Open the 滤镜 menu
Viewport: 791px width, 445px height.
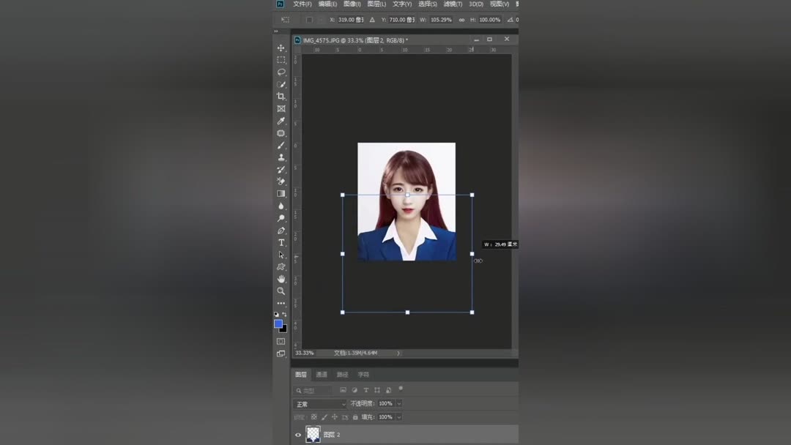(x=454, y=4)
